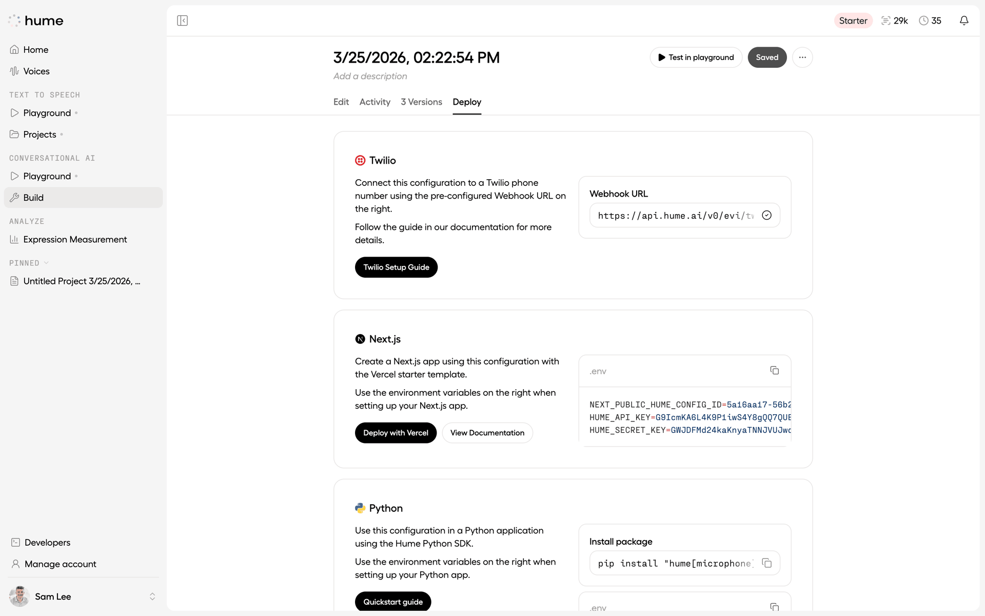Viewport: 985px width, 616px height.
Task: Click the Starter plan badge
Action: point(853,21)
